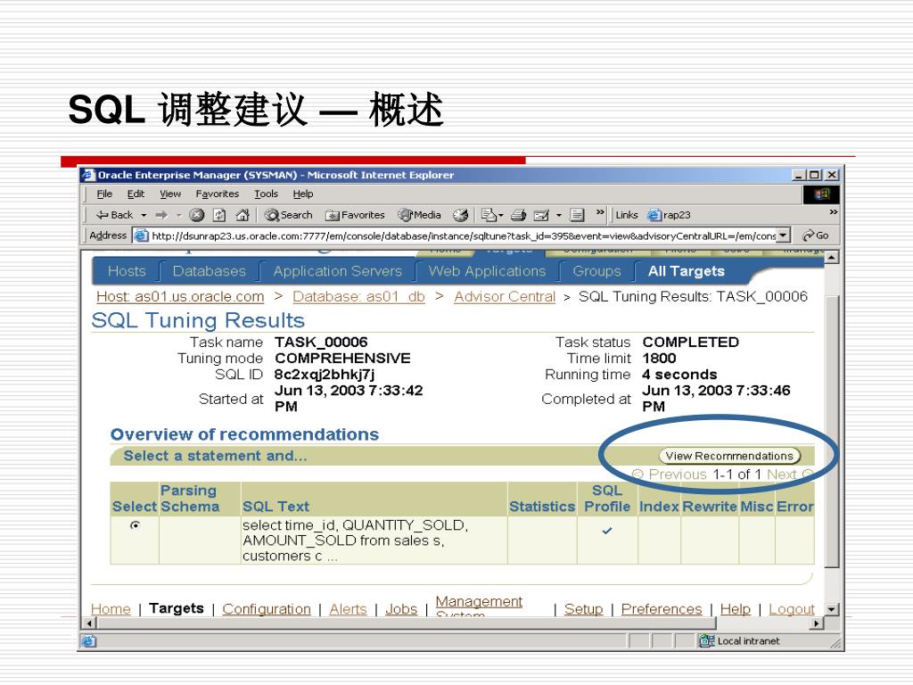
Task: Follow the Database: as01_db breadcrumb
Action: pyautogui.click(x=358, y=297)
